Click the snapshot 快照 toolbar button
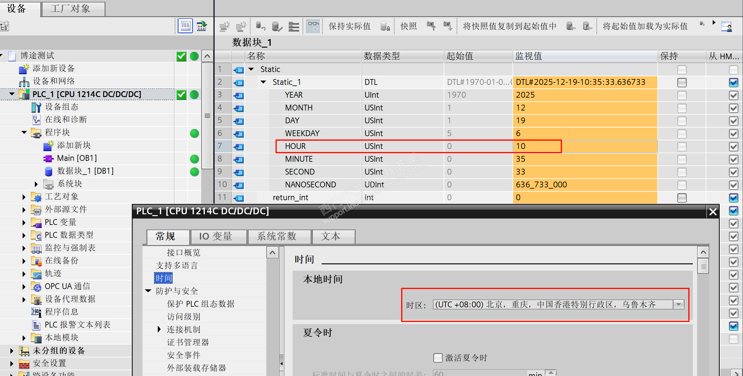Viewport: 743px width, 376px height. pos(408,26)
